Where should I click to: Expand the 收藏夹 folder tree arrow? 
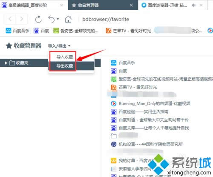pos(6,63)
